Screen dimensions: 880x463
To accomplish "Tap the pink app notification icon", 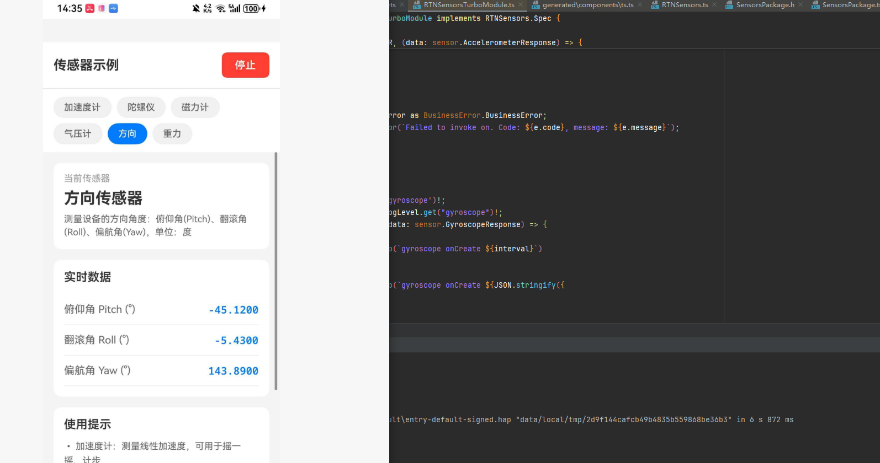I will pos(102,8).
